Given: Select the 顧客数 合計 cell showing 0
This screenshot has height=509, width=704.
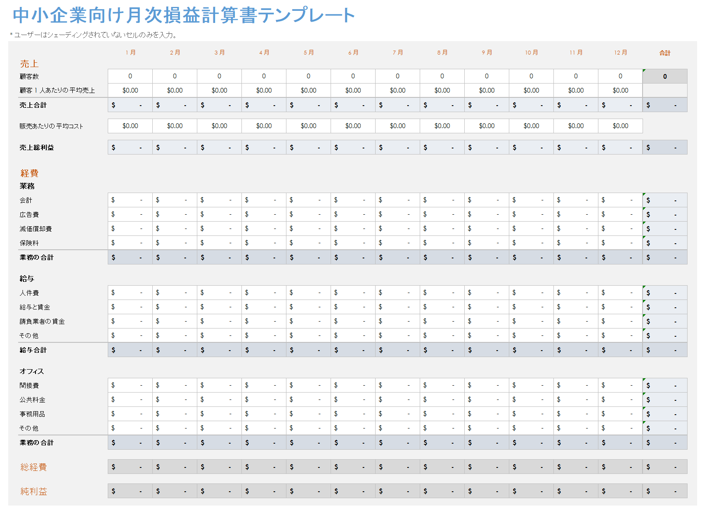Looking at the screenshot, I should pos(665,76).
